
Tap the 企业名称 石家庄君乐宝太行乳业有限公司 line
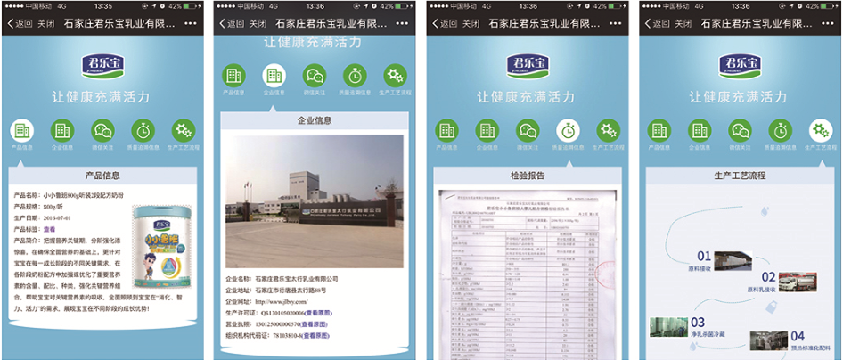[x=282, y=280]
